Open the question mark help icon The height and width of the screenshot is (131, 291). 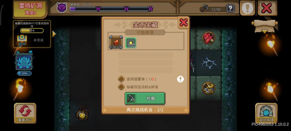click(230, 8)
